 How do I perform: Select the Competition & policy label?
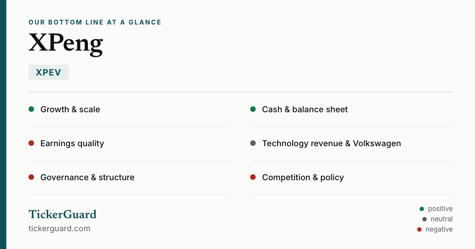[x=303, y=177]
